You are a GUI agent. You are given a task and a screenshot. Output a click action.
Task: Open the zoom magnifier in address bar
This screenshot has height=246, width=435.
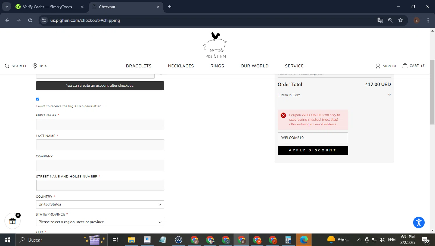tap(390, 20)
